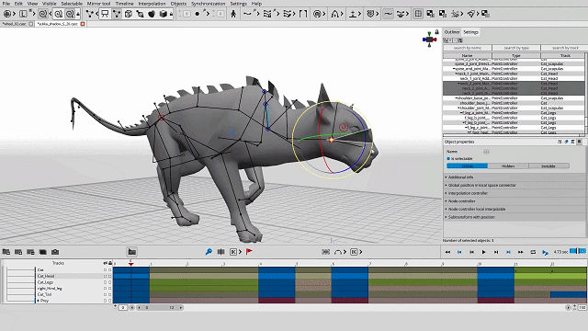
Task: Select the rig mode spiral icon
Action: 43,14
